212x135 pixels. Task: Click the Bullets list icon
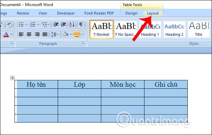[x=21, y=25]
